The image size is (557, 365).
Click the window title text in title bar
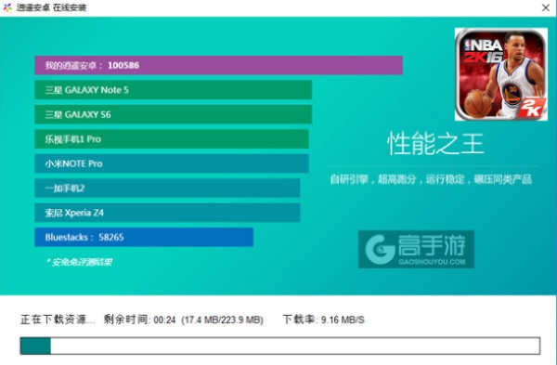(51, 7)
